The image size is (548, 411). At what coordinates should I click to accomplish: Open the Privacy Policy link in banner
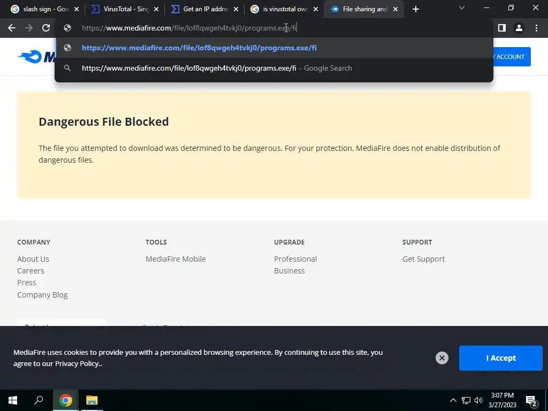[x=77, y=363]
